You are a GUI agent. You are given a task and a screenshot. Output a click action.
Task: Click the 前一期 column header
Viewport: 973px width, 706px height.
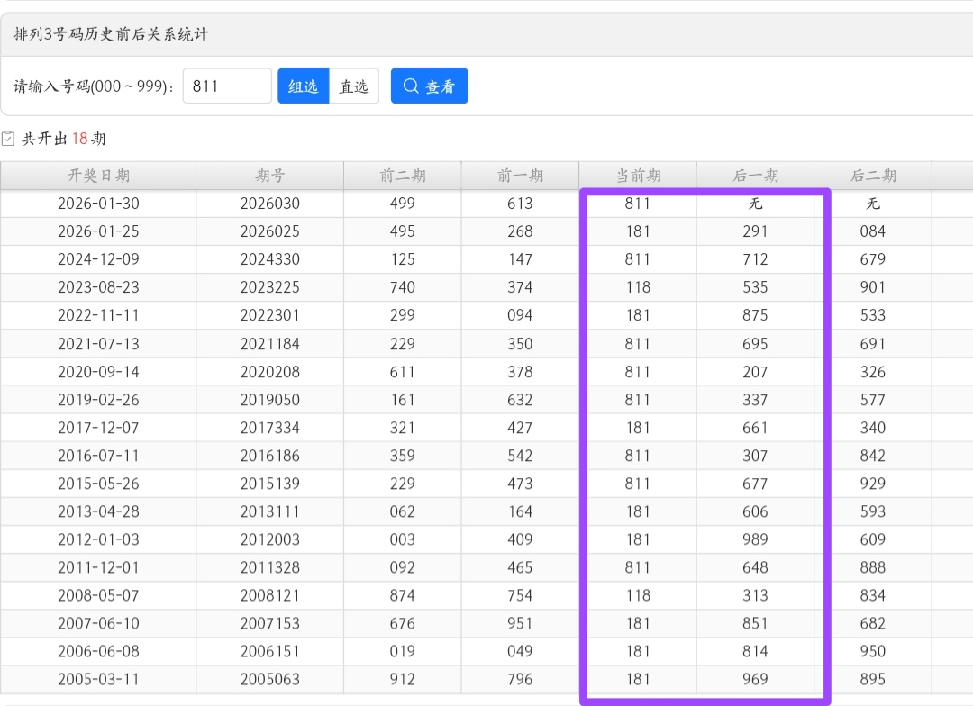click(520, 176)
